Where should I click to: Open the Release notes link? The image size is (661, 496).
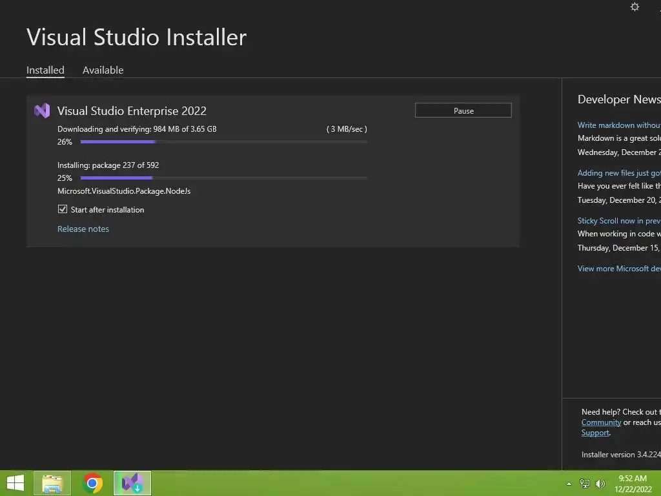click(x=83, y=229)
